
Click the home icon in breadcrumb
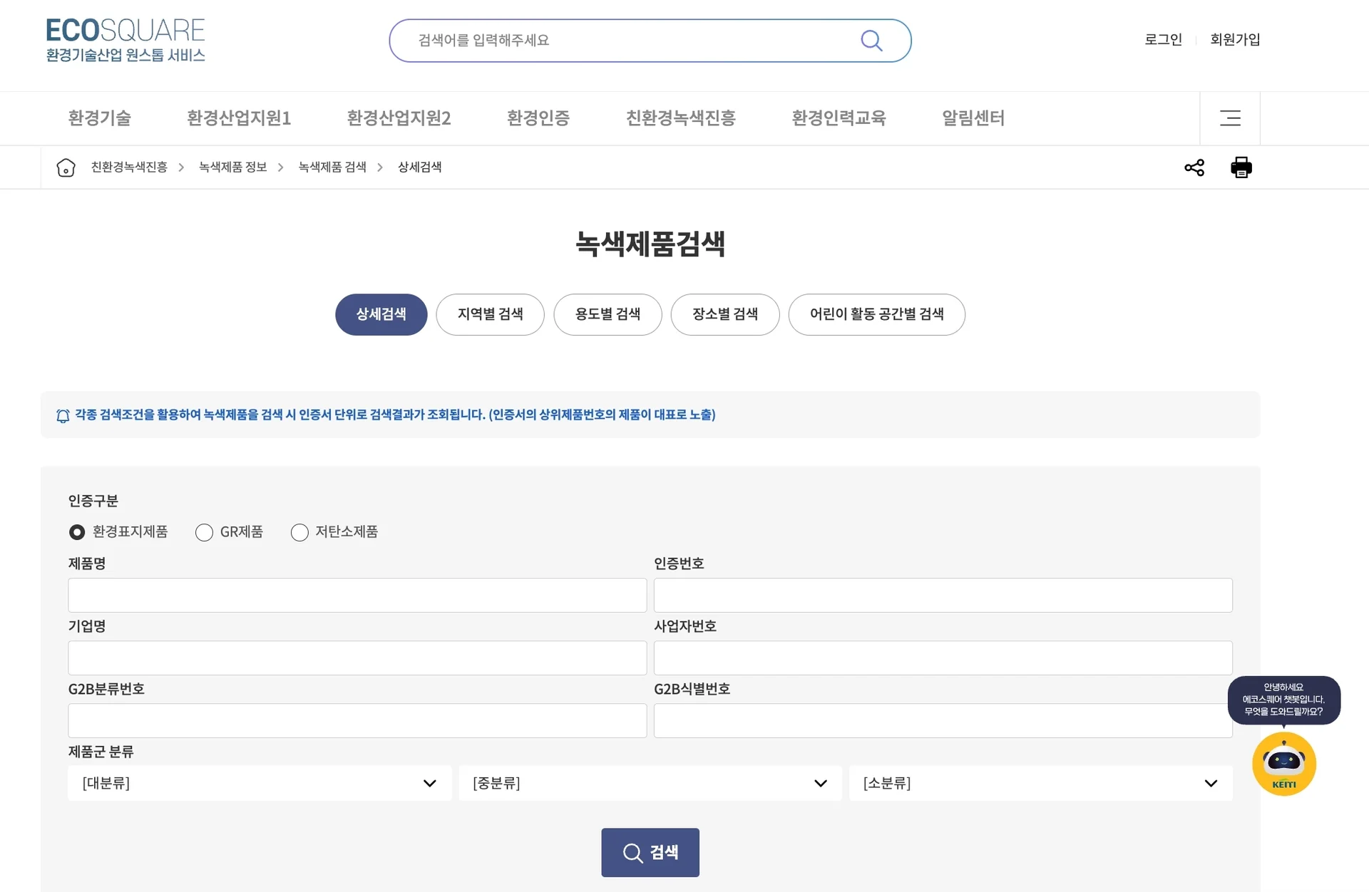point(66,167)
